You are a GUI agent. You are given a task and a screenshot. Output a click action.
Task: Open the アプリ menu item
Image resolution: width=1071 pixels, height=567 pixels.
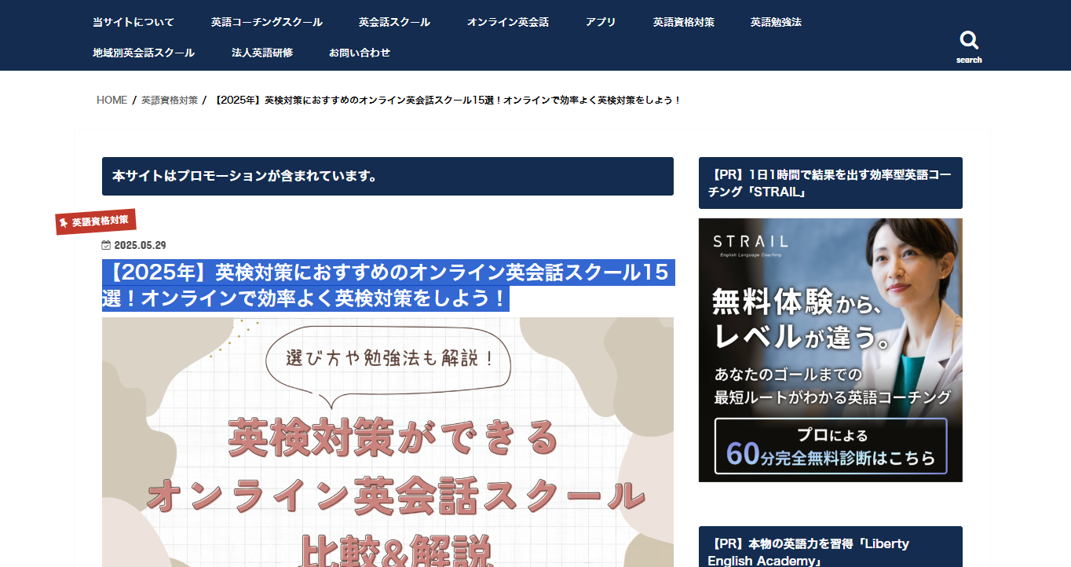[x=601, y=22]
